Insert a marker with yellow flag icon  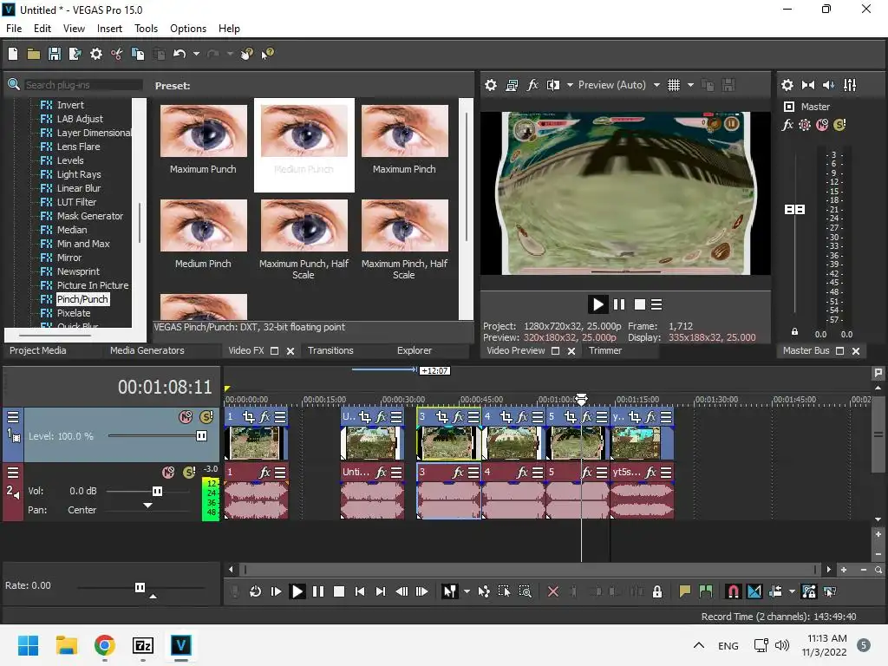point(685,591)
